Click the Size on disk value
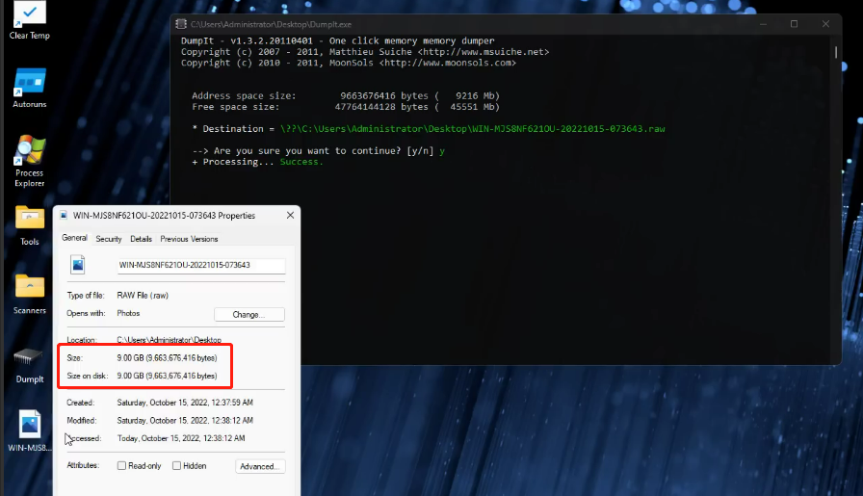 coord(167,376)
